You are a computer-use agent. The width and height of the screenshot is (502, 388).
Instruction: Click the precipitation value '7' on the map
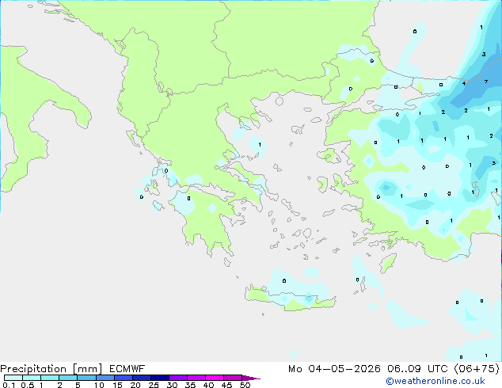(486, 82)
